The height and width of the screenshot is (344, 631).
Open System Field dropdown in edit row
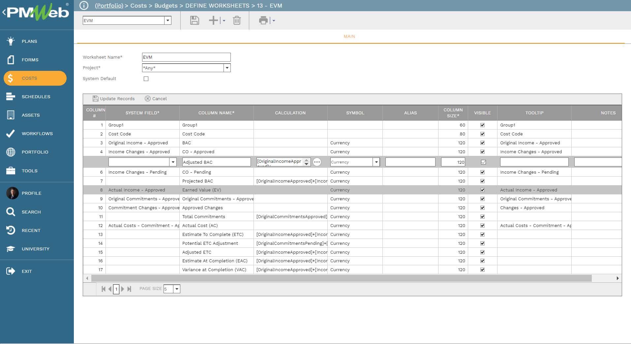pos(173,162)
